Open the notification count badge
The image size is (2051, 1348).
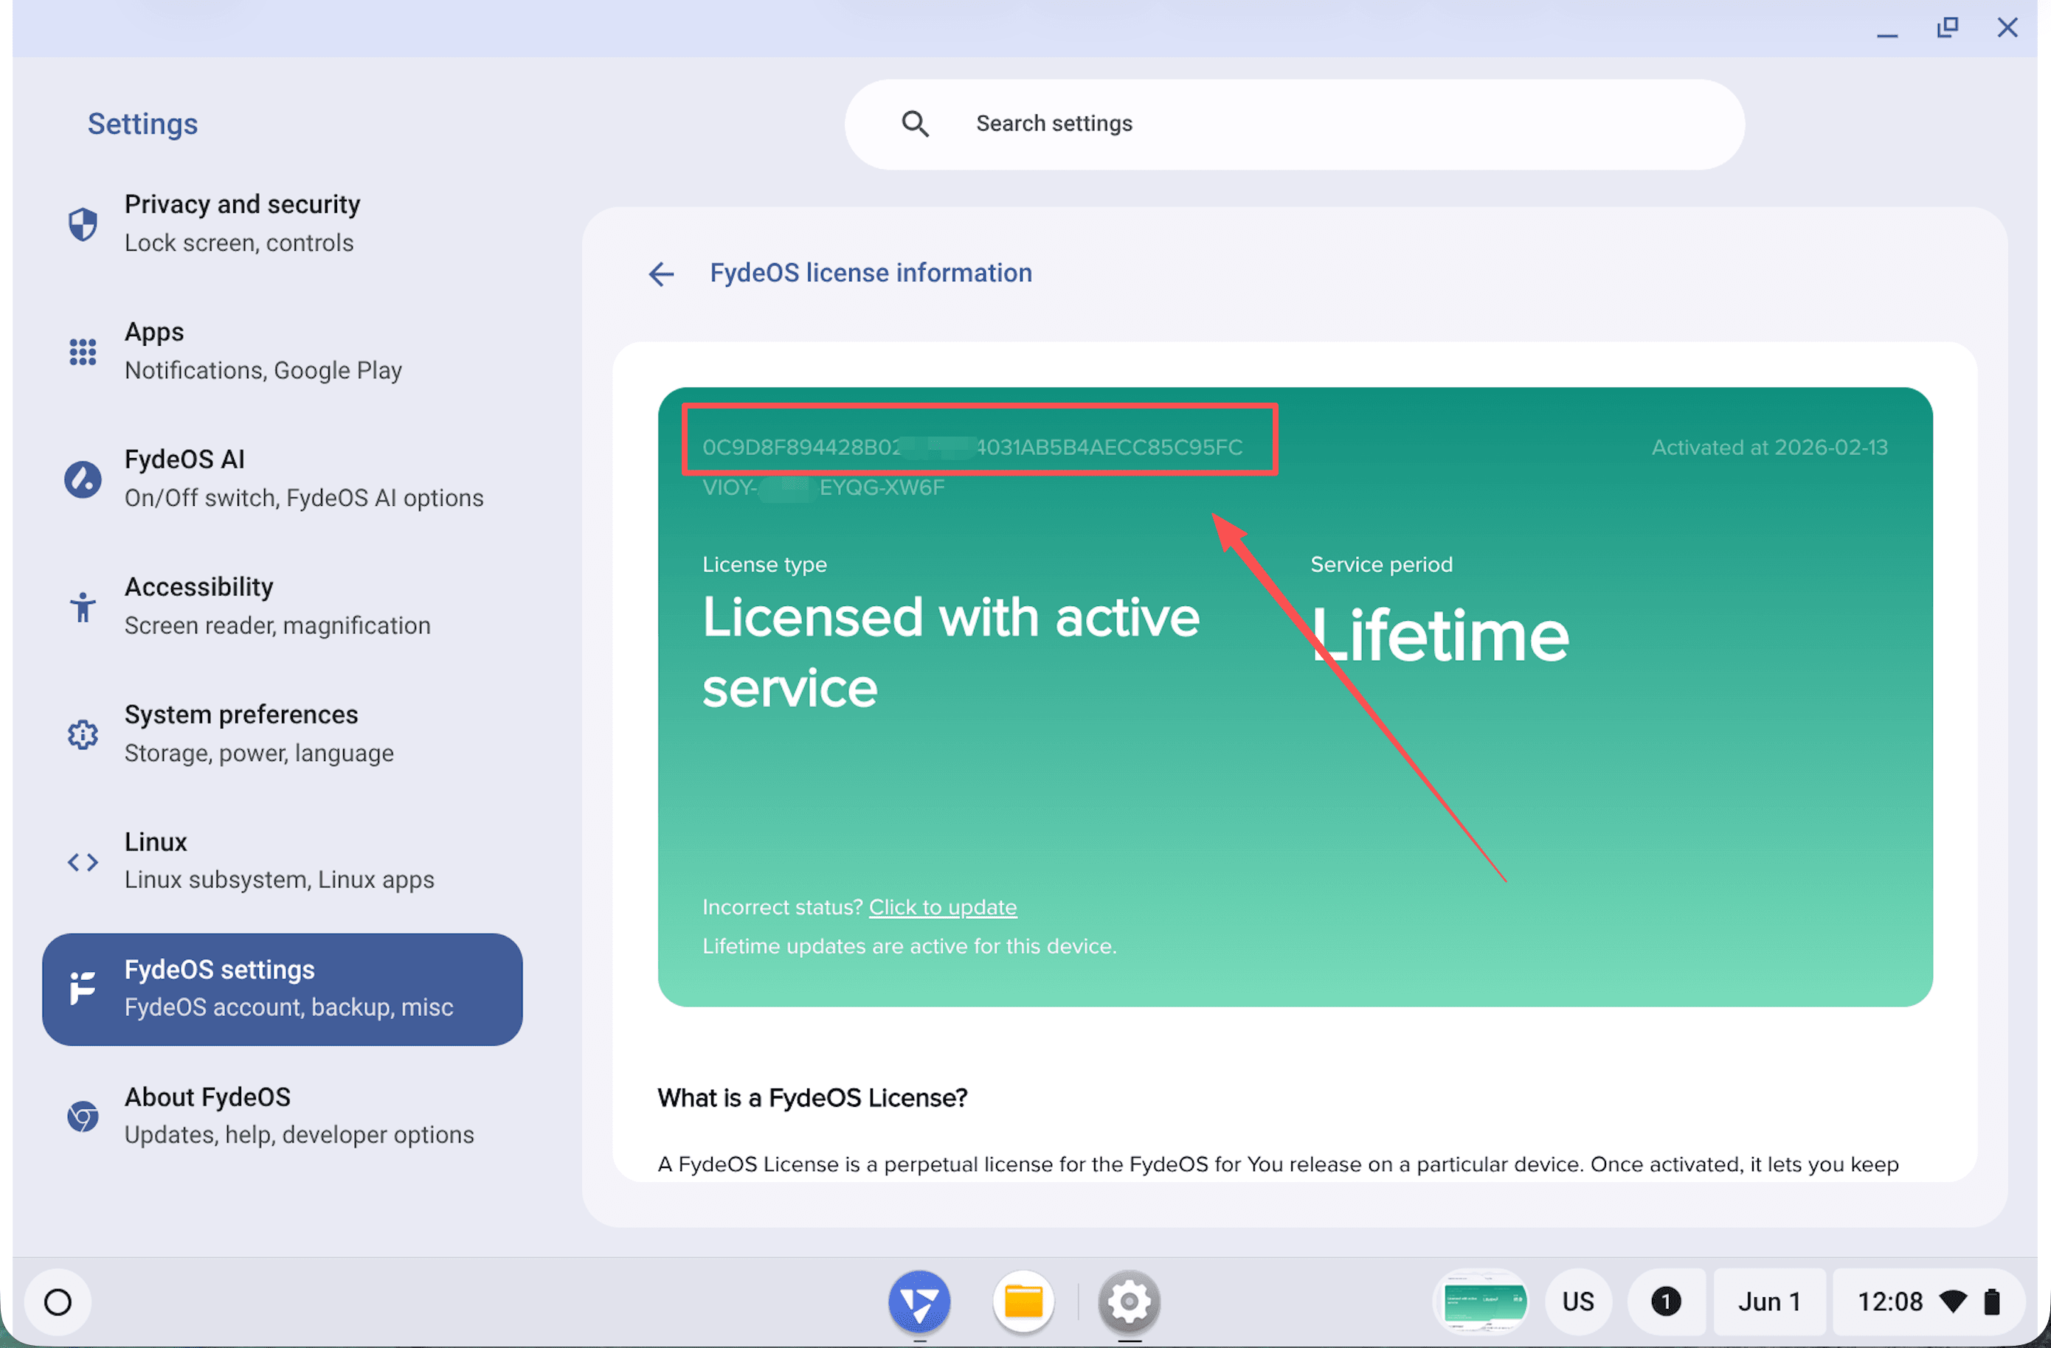1666,1302
